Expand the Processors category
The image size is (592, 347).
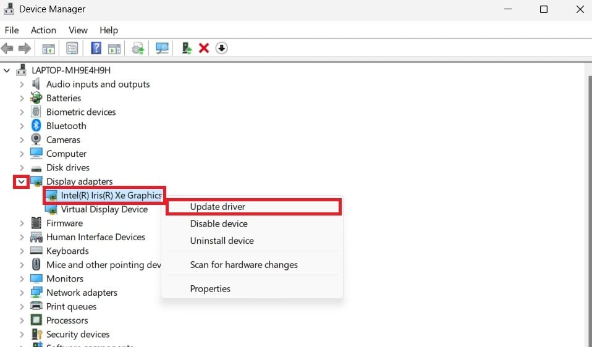tap(22, 320)
